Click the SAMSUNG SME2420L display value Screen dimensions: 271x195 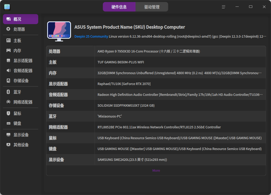(x=132, y=160)
